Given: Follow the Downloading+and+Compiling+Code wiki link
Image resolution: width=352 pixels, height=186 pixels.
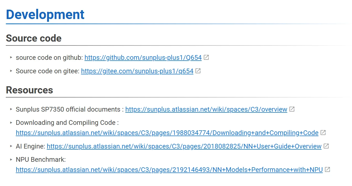Looking at the screenshot, I should point(167,133).
